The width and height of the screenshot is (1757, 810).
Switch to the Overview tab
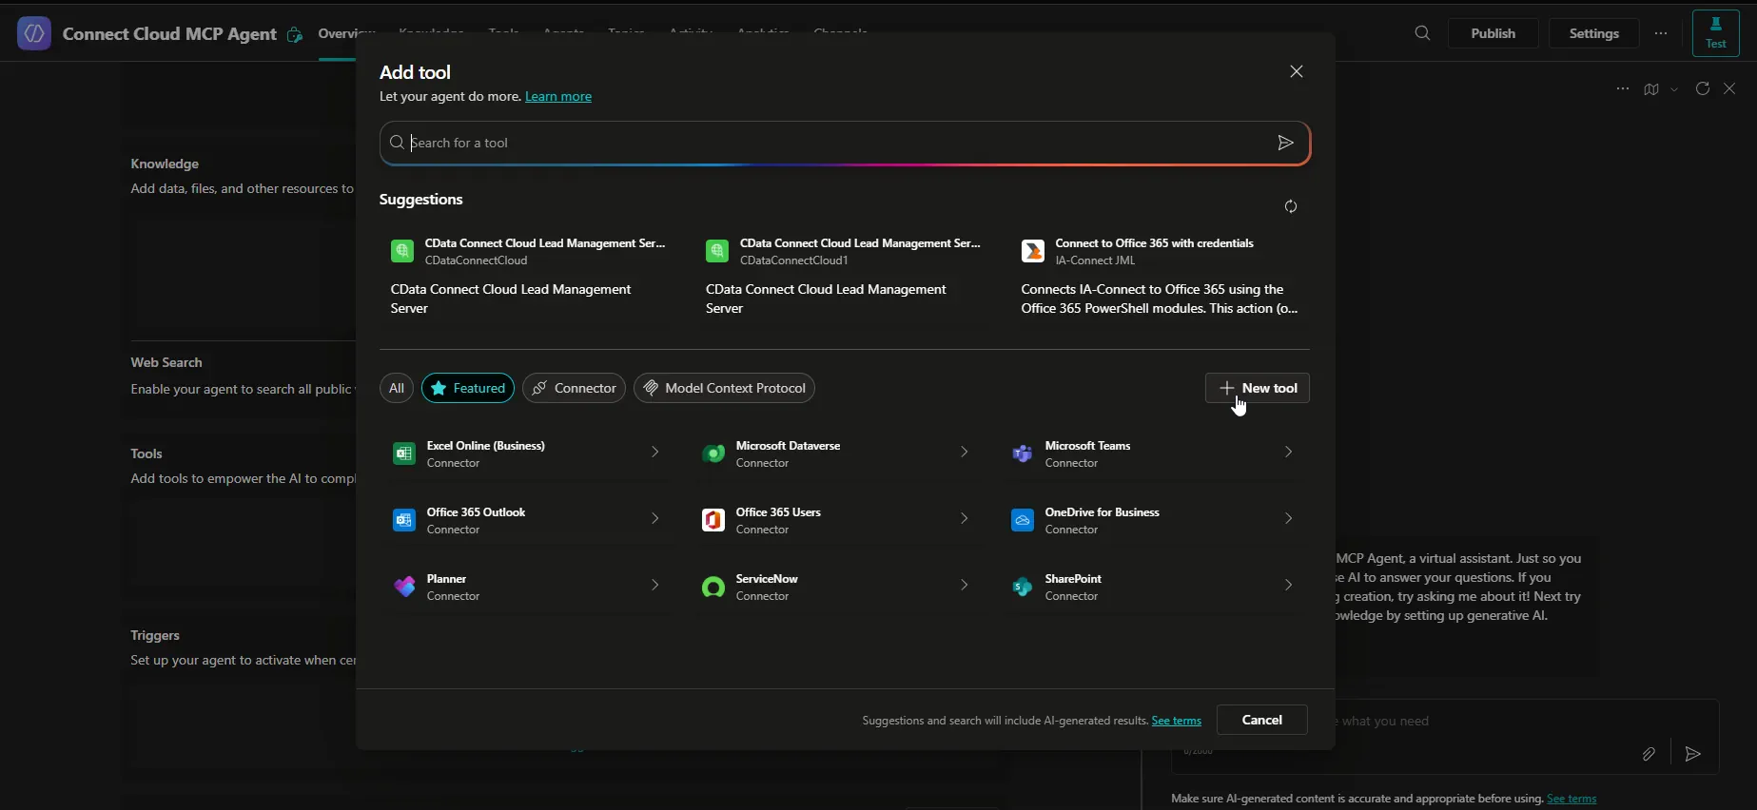pos(338,33)
